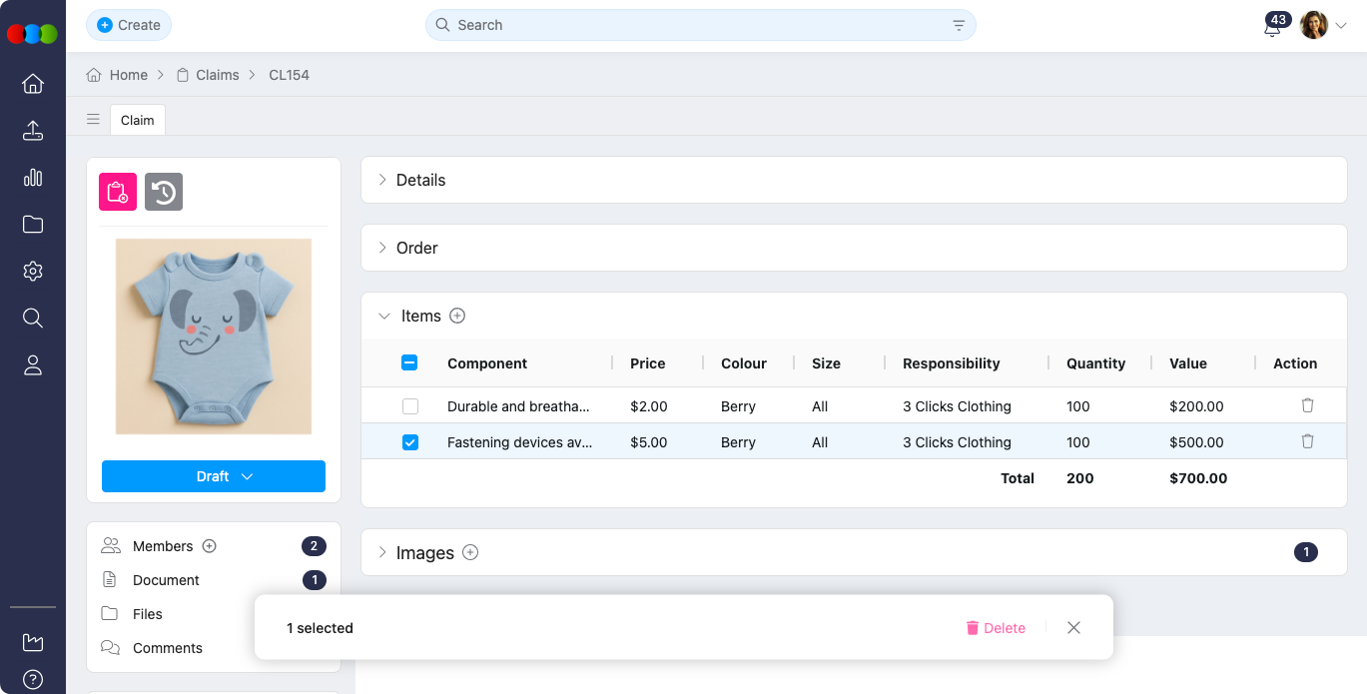1367x694 pixels.
Task: Go to Claims in the breadcrumb
Action: [x=217, y=75]
